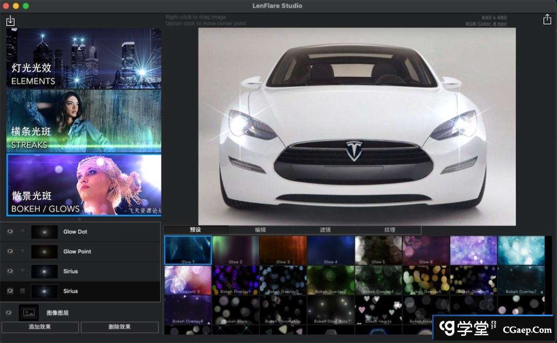Click the share/export icon at top right
Viewport: 557px width, 343px height.
tap(547, 20)
